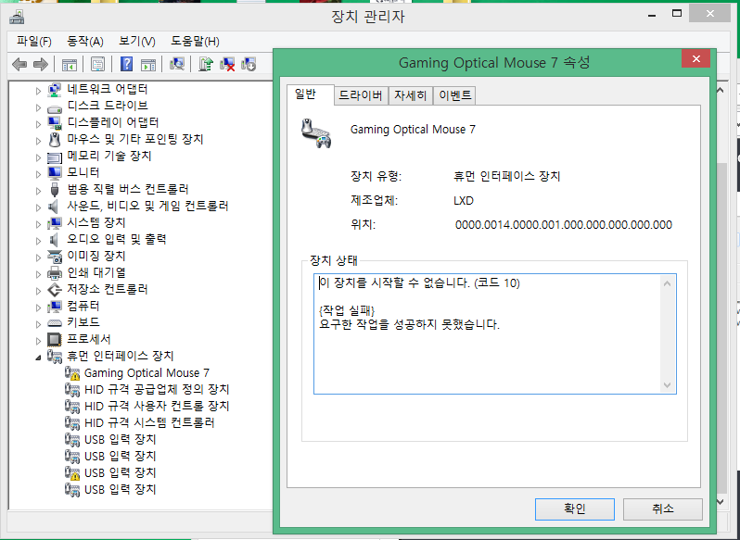Click the USB plug icon beside 범용 직렬 버스 컨트롤러
740x540 pixels.
point(55,190)
